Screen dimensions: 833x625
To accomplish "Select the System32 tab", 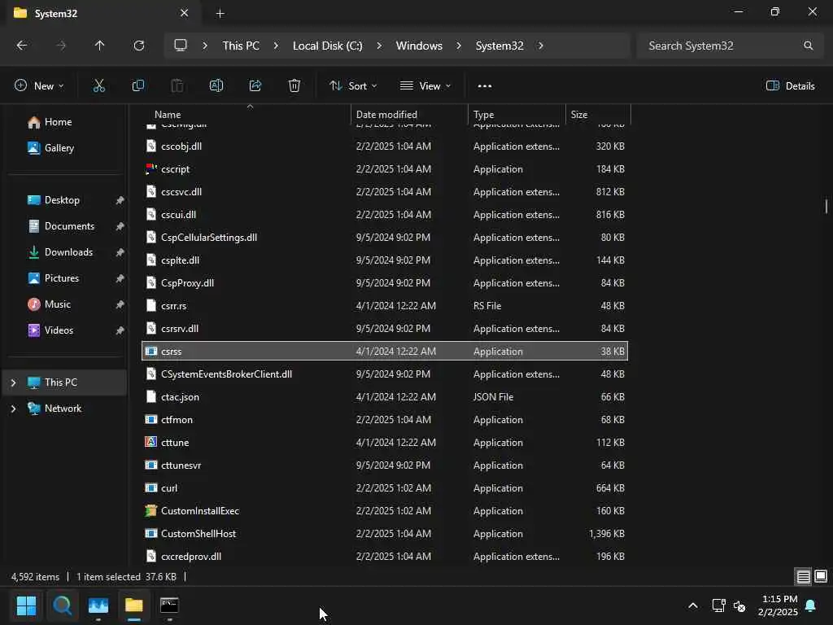I will point(101,13).
